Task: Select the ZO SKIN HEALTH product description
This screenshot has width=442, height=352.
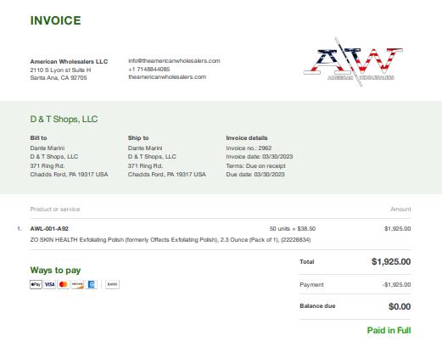Action: (x=171, y=240)
